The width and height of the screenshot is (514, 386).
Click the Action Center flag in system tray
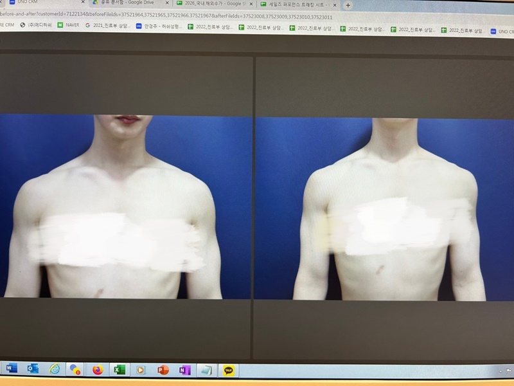pyautogui.click(x=508, y=371)
